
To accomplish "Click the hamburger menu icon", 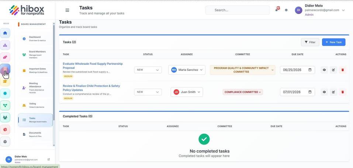I will pyautogui.click(x=67, y=10).
